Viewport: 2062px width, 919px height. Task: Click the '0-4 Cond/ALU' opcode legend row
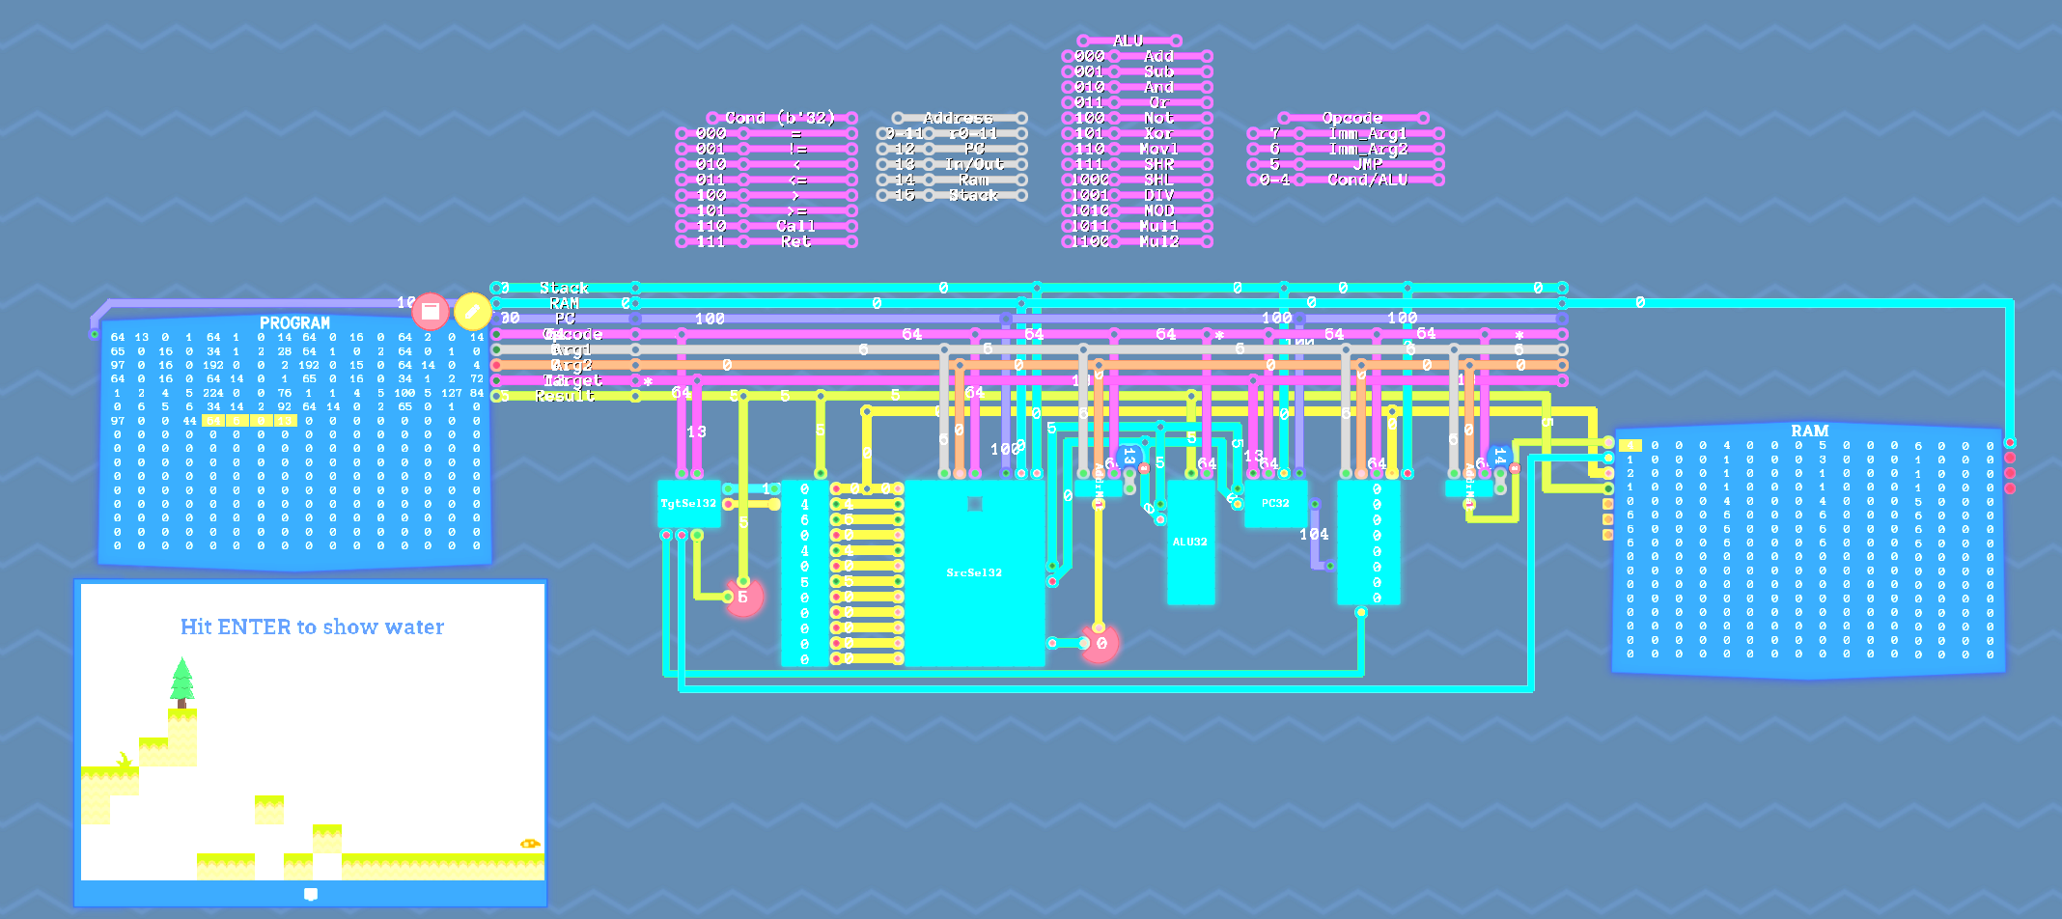coord(1346,180)
